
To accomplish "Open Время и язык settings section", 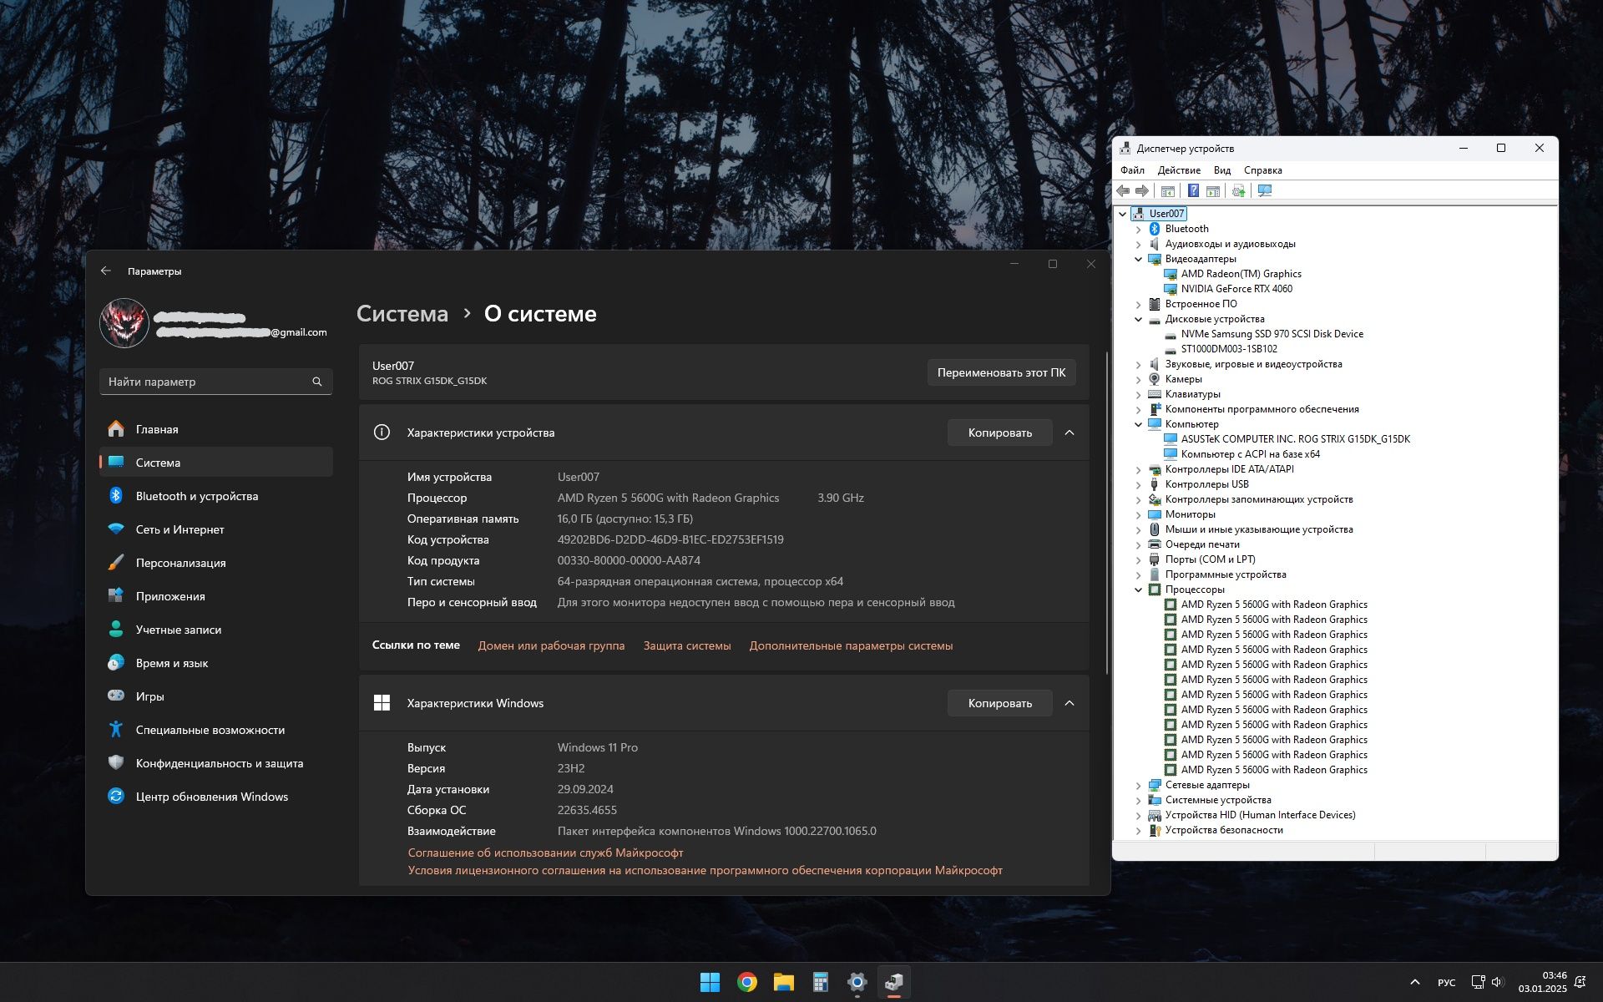I will [216, 663].
